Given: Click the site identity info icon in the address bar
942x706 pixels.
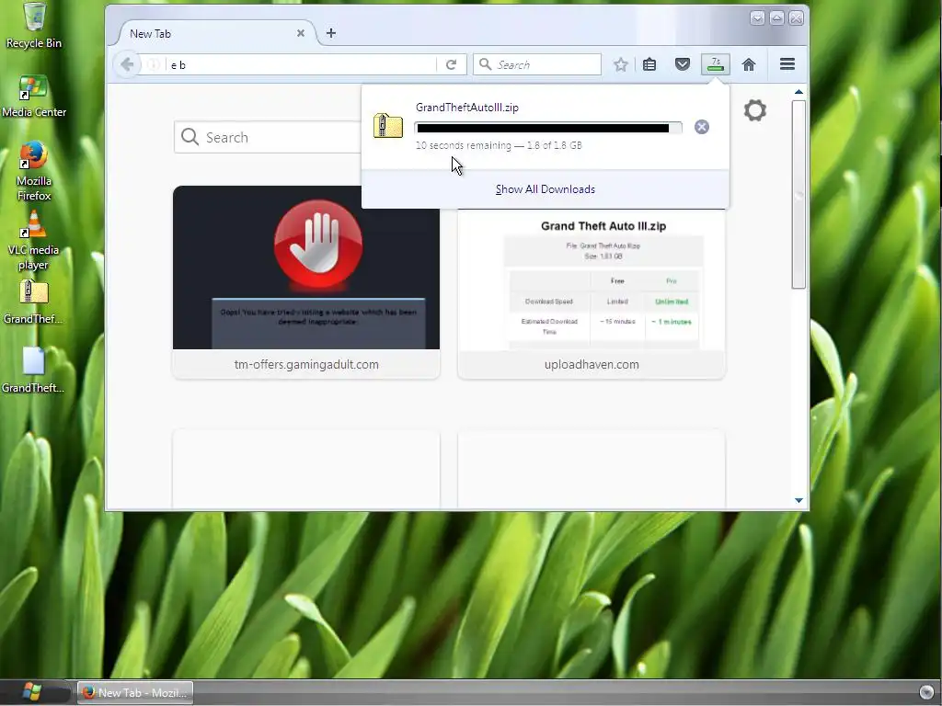Looking at the screenshot, I should pos(154,65).
